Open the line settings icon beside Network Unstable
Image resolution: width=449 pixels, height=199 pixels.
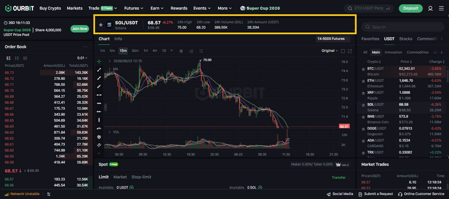click(49, 194)
